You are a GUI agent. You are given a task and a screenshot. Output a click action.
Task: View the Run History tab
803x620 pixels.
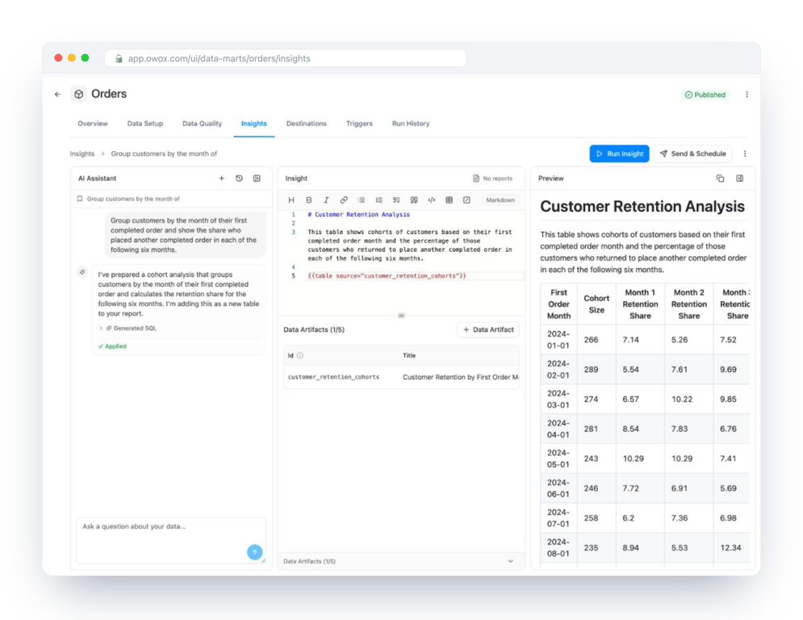coord(411,124)
